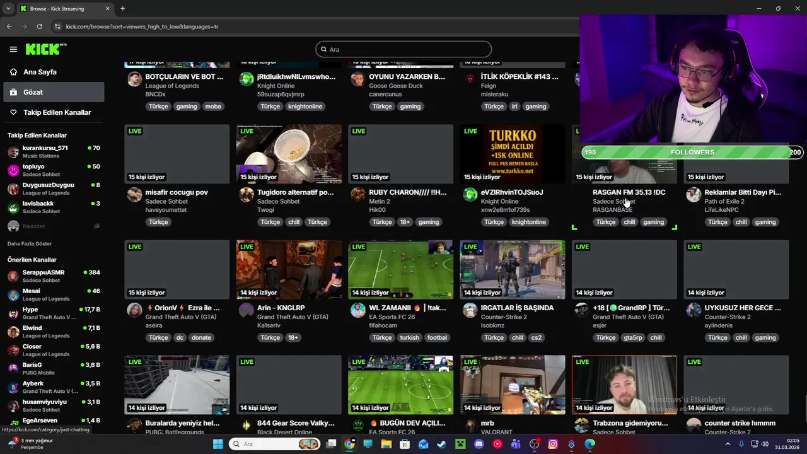807x454 pixels.
Task: Click the channel avatar of Tugidoro alternatif stream
Action: tap(247, 194)
